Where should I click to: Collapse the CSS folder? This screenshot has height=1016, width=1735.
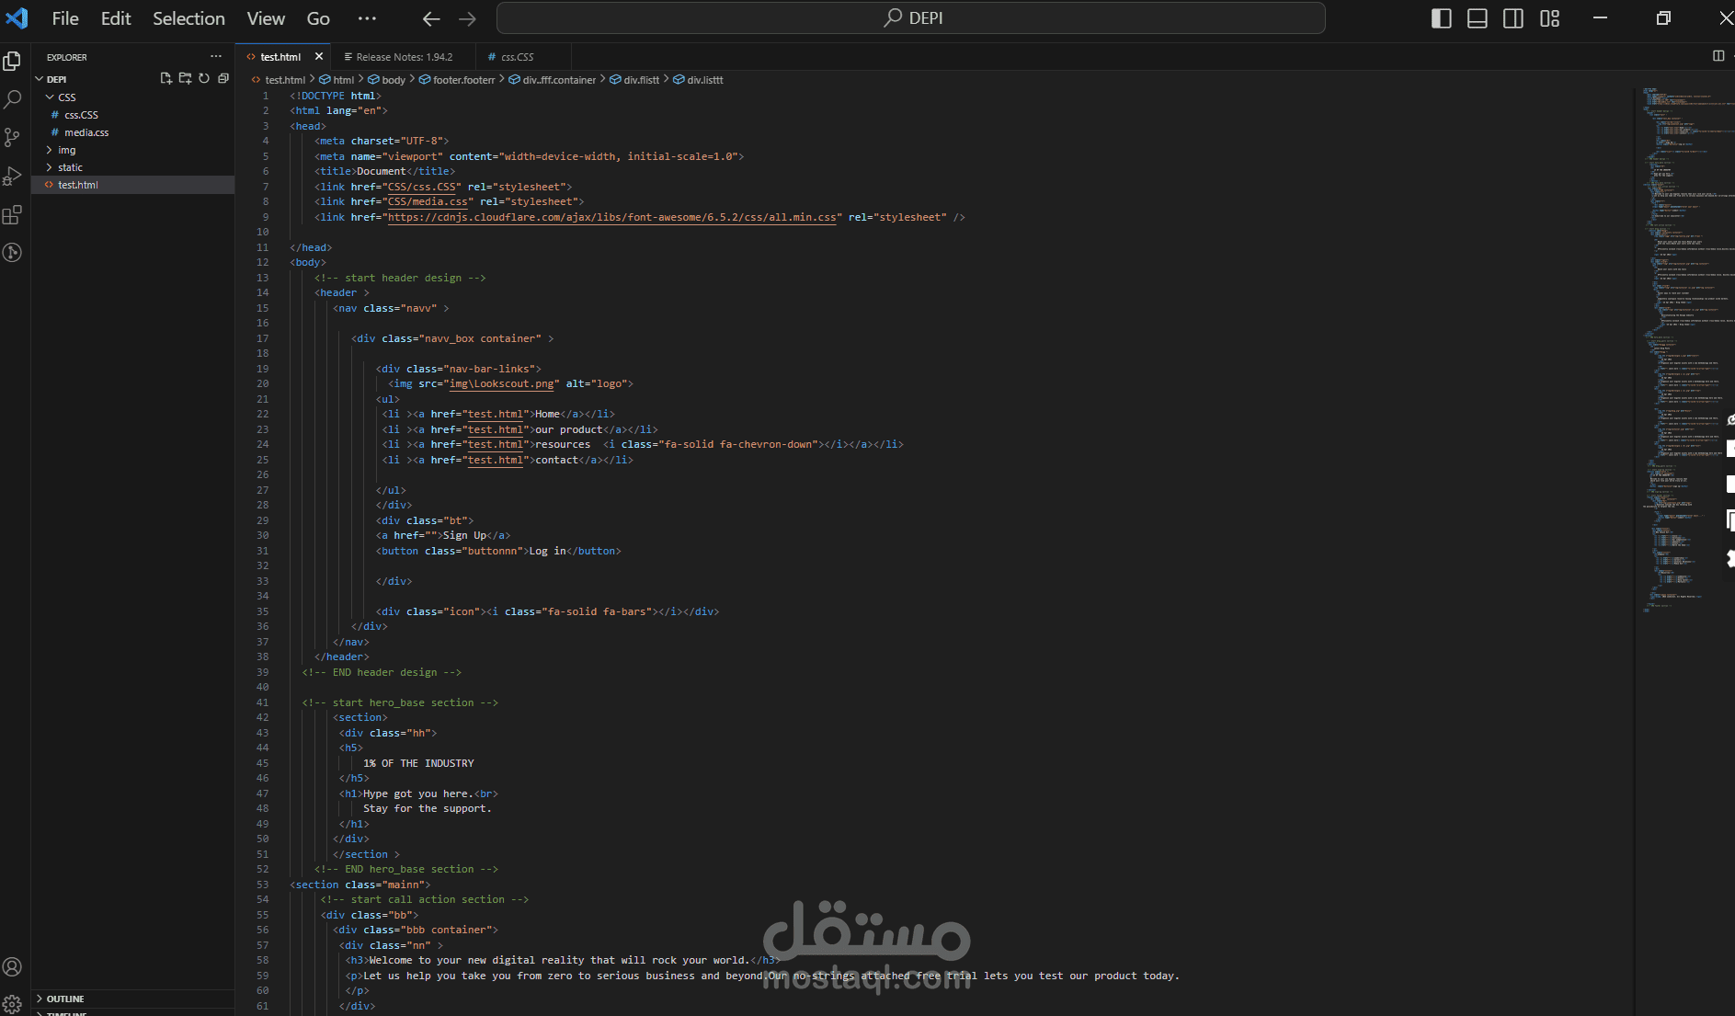pyautogui.click(x=50, y=97)
